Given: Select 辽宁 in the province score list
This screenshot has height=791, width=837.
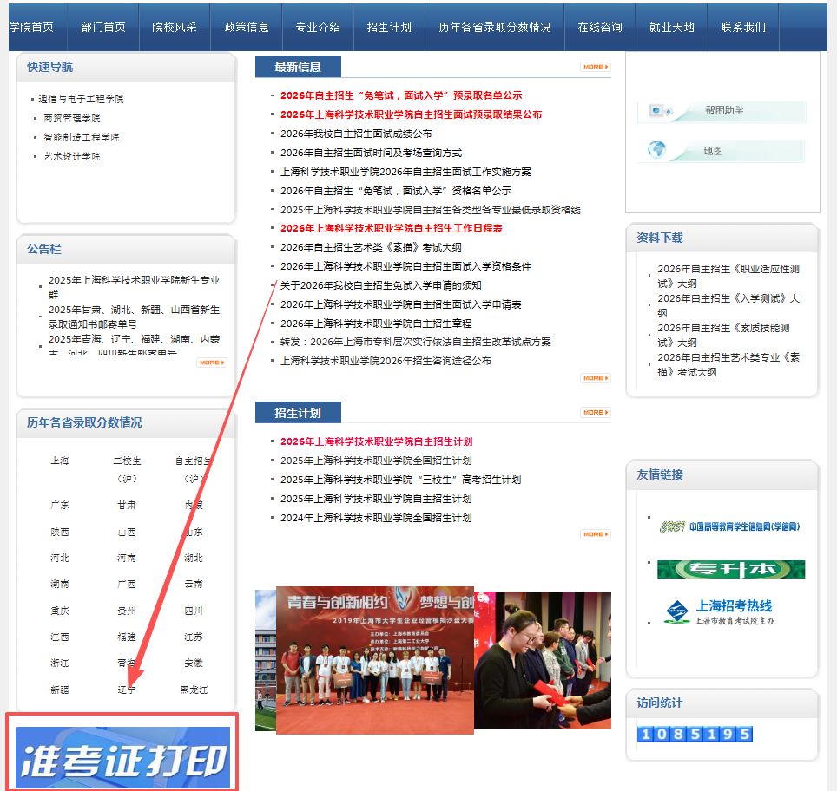Looking at the screenshot, I should click(x=127, y=690).
